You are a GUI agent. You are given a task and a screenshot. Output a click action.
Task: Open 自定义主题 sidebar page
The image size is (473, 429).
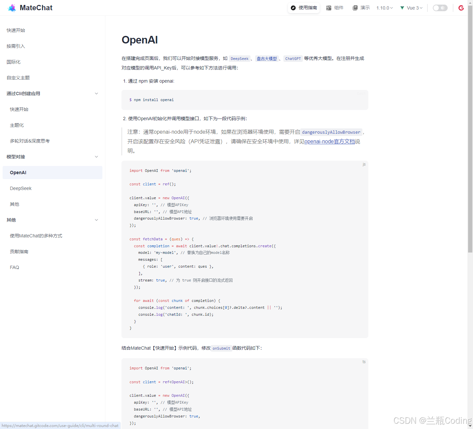click(x=18, y=78)
